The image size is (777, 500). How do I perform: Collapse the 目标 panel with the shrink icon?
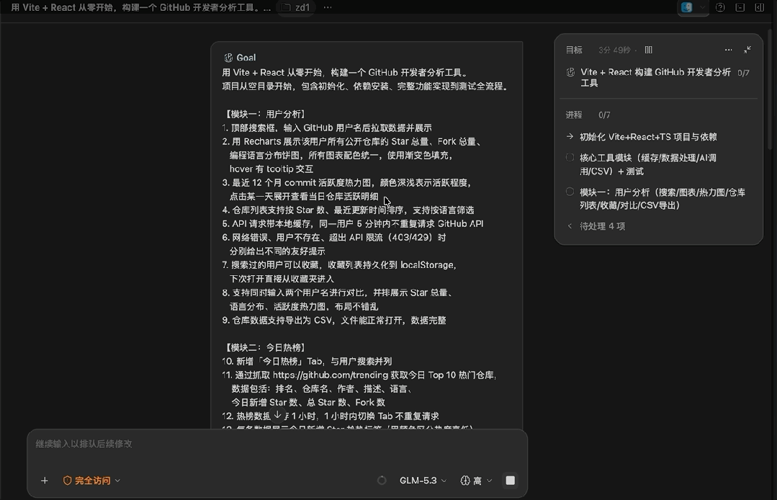747,50
